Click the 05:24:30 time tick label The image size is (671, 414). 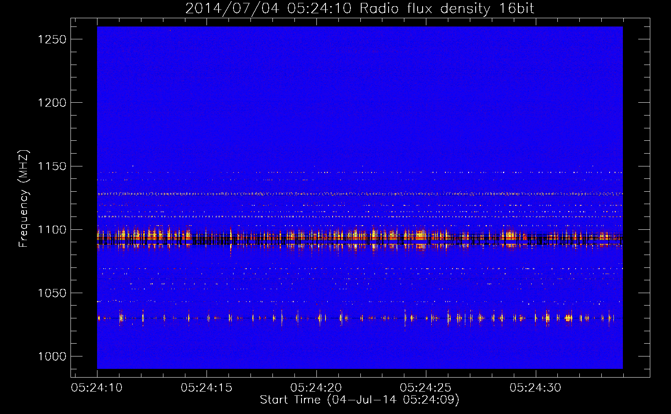point(535,388)
